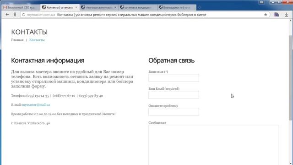Click the Ваше имя (*) label
The image size is (293, 165).
[158, 71]
